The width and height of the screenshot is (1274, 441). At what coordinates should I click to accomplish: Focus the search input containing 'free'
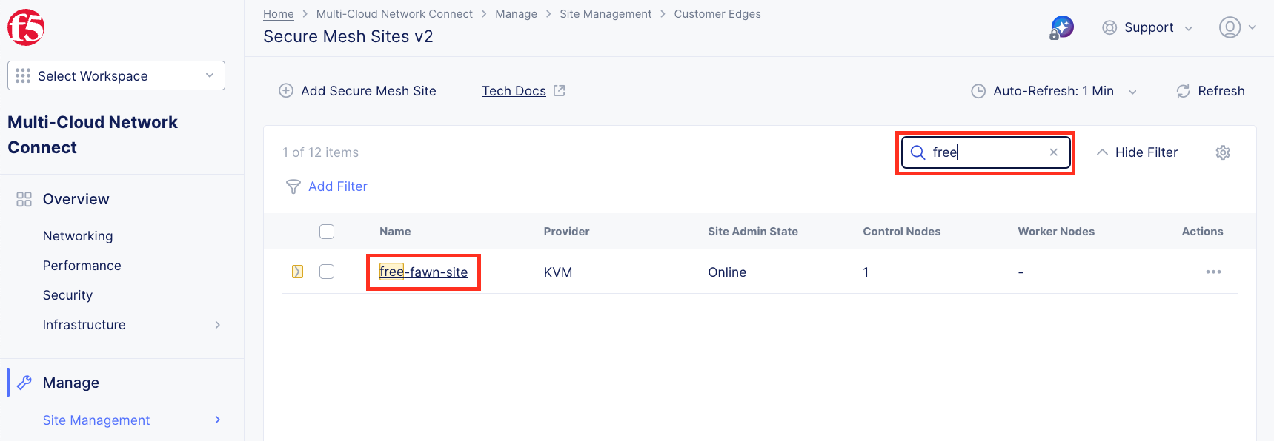986,152
